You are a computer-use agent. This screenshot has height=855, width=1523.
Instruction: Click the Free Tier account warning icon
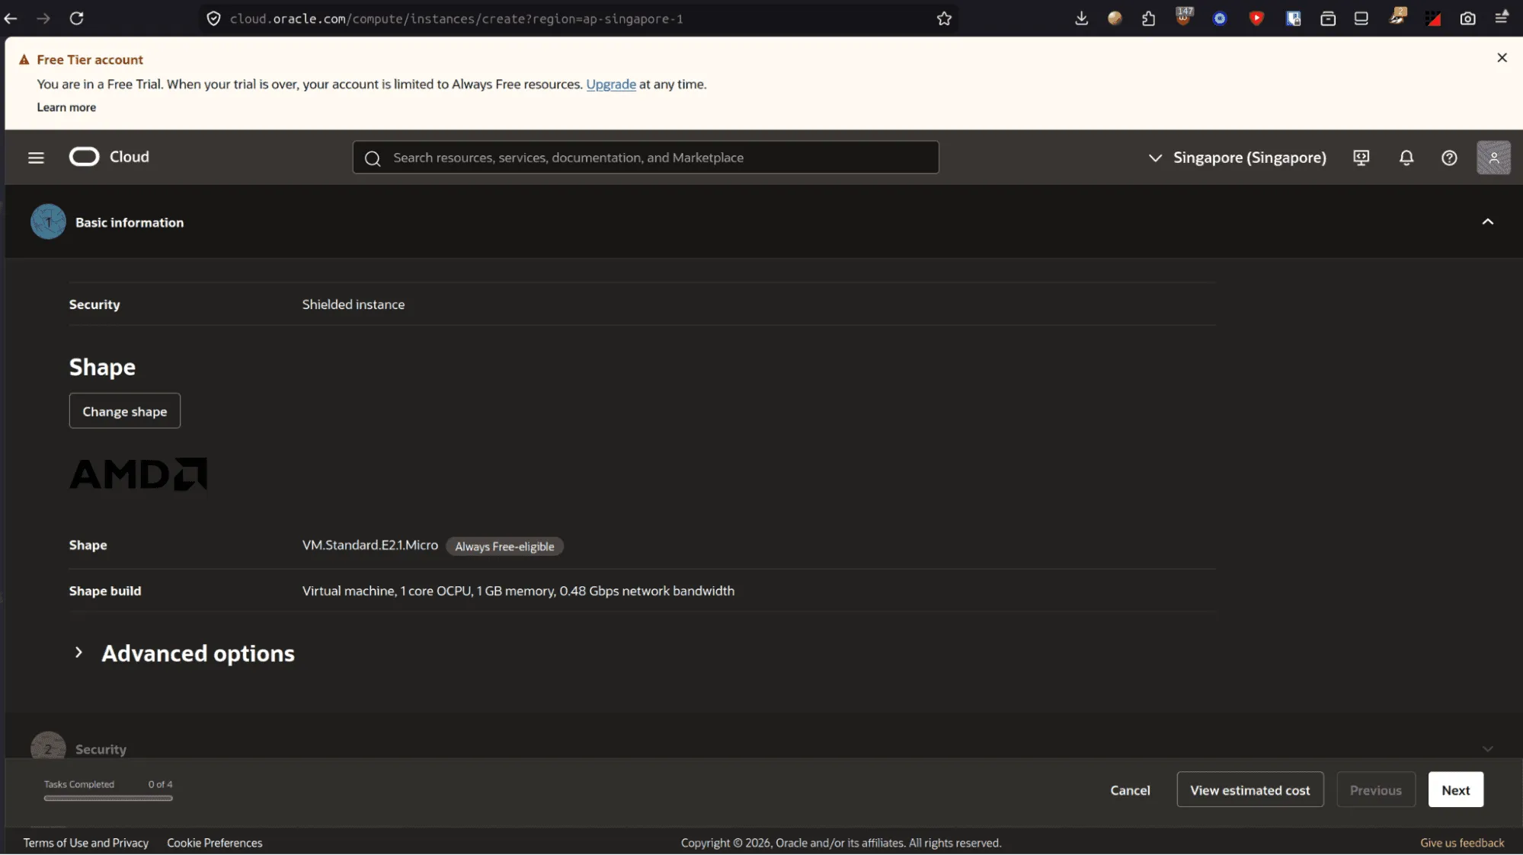[24, 59]
